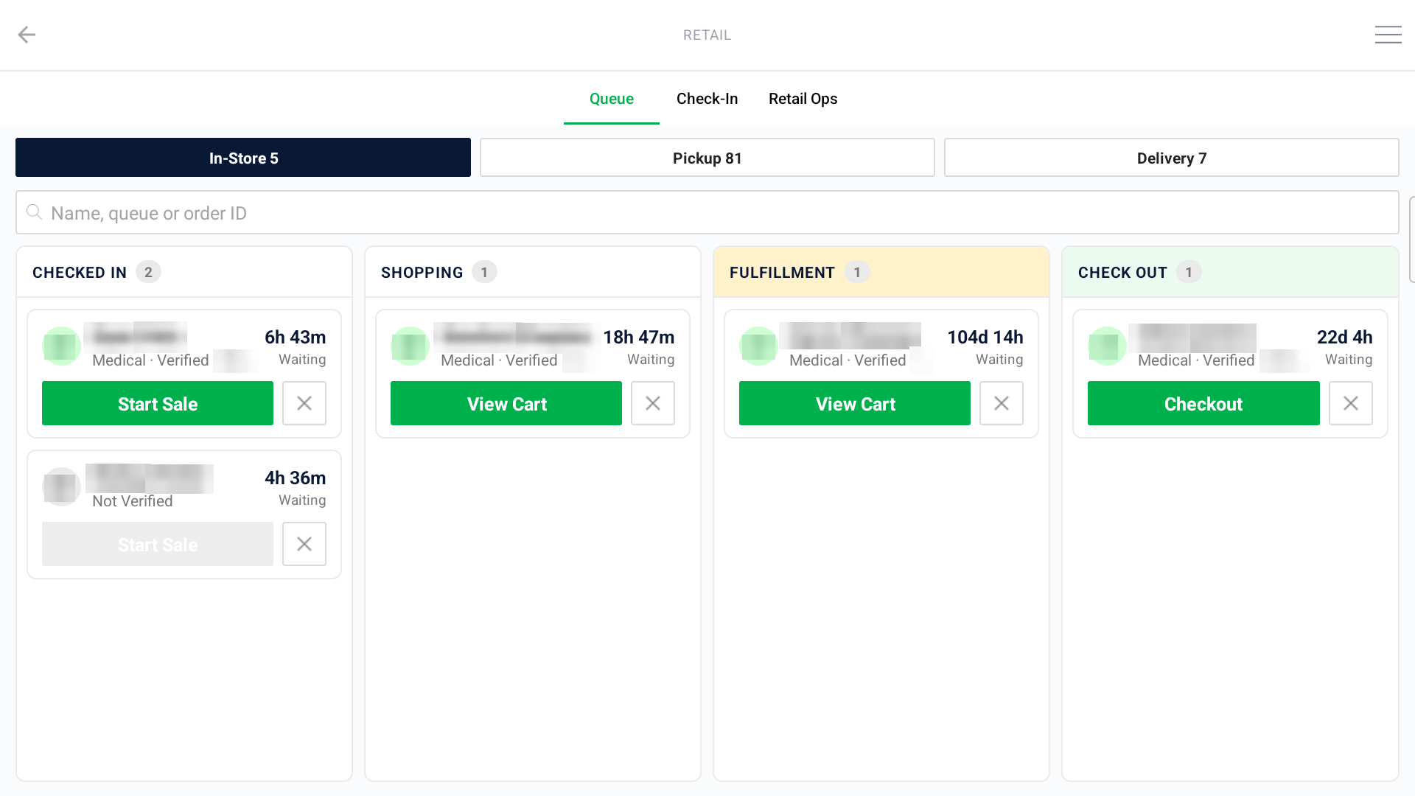Click the FULFILLMENT column header
Screen dimensions: 1415x796
[881, 272]
